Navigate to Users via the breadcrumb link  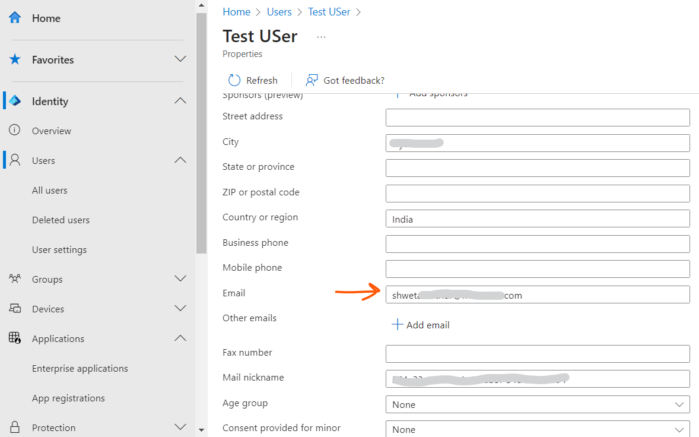coord(279,11)
